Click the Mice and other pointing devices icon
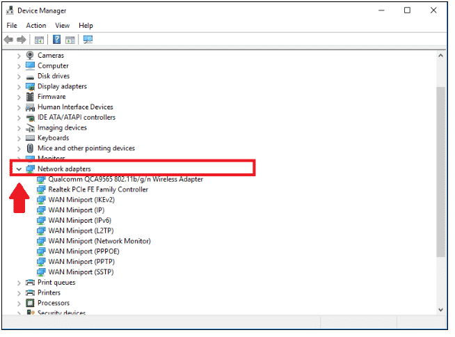The height and width of the screenshot is (337, 455). tap(30, 148)
